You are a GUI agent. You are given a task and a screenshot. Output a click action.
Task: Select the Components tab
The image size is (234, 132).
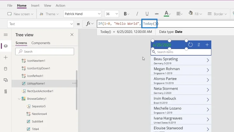point(41,43)
